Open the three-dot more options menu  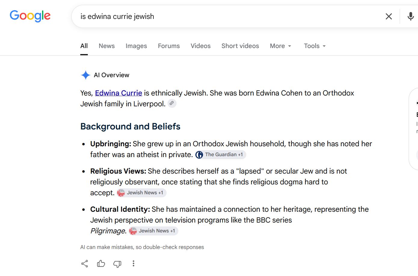[134, 264]
